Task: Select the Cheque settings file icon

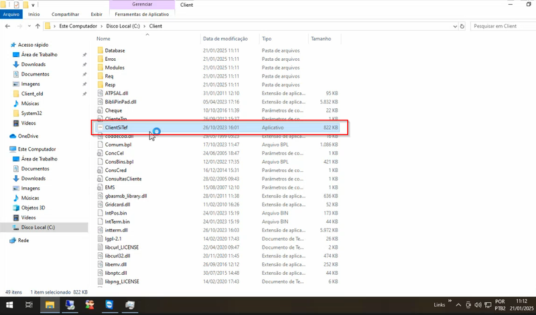Action: pos(100,110)
